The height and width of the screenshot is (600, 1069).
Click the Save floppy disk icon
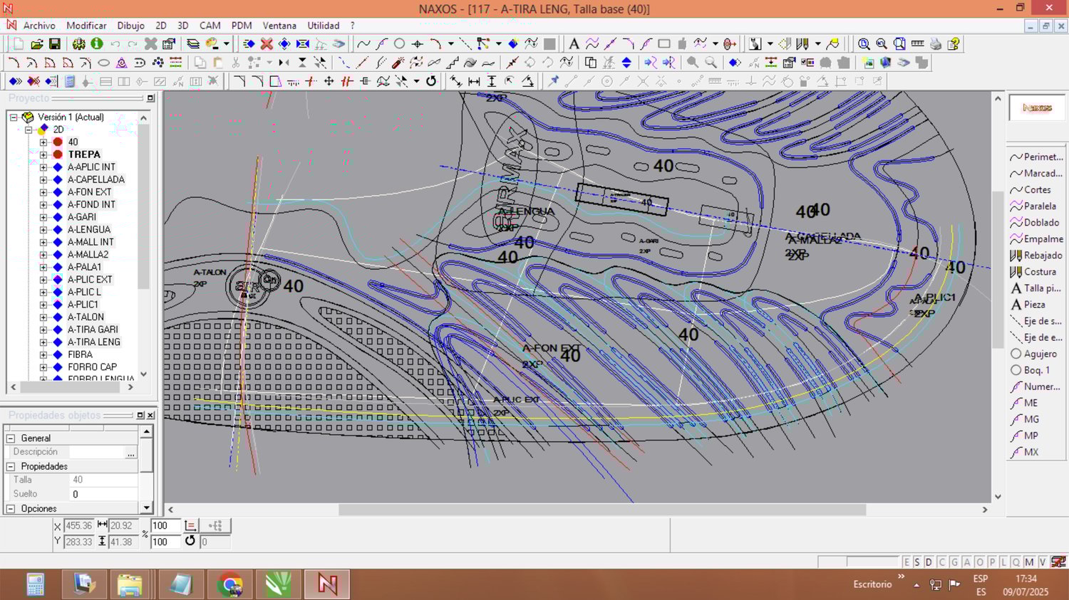click(55, 44)
